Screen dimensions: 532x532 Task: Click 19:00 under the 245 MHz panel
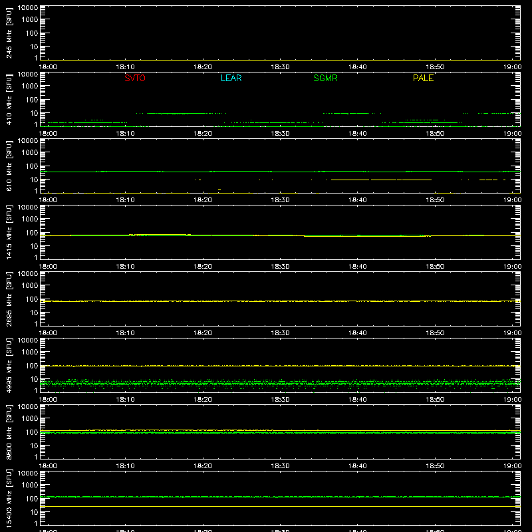point(512,67)
